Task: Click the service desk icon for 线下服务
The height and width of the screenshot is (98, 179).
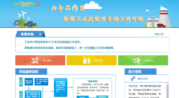Action: (x=87, y=60)
